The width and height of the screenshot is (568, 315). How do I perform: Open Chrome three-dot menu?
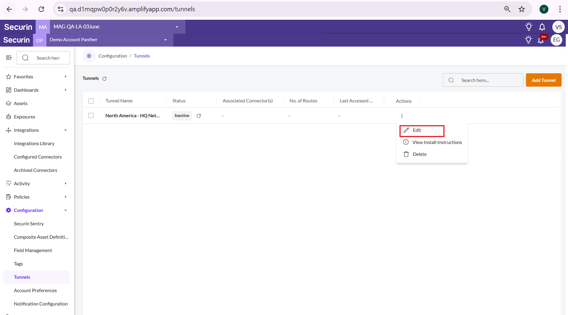560,9
